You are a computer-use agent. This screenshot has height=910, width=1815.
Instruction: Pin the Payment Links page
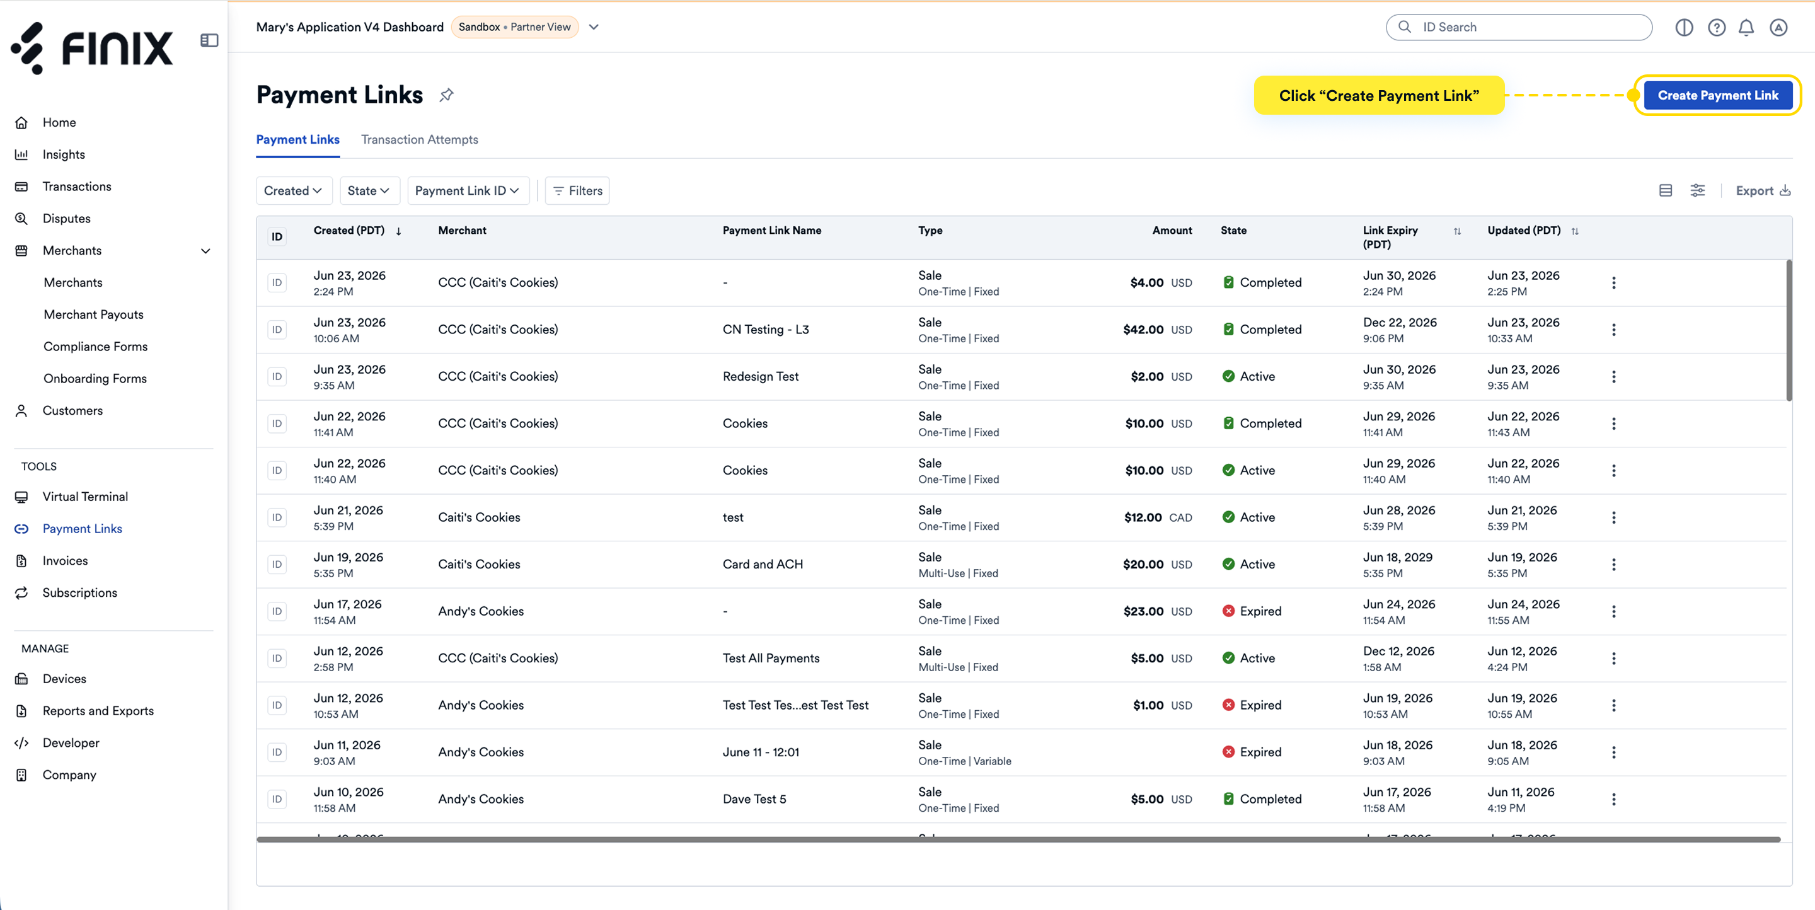(447, 95)
